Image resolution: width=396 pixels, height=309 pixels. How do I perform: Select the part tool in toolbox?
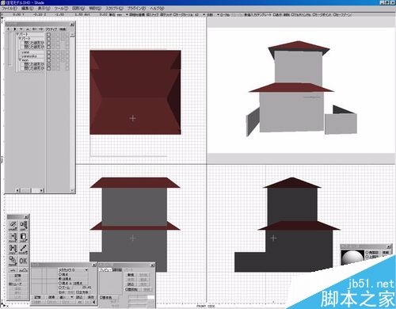pyautogui.click(x=23, y=225)
